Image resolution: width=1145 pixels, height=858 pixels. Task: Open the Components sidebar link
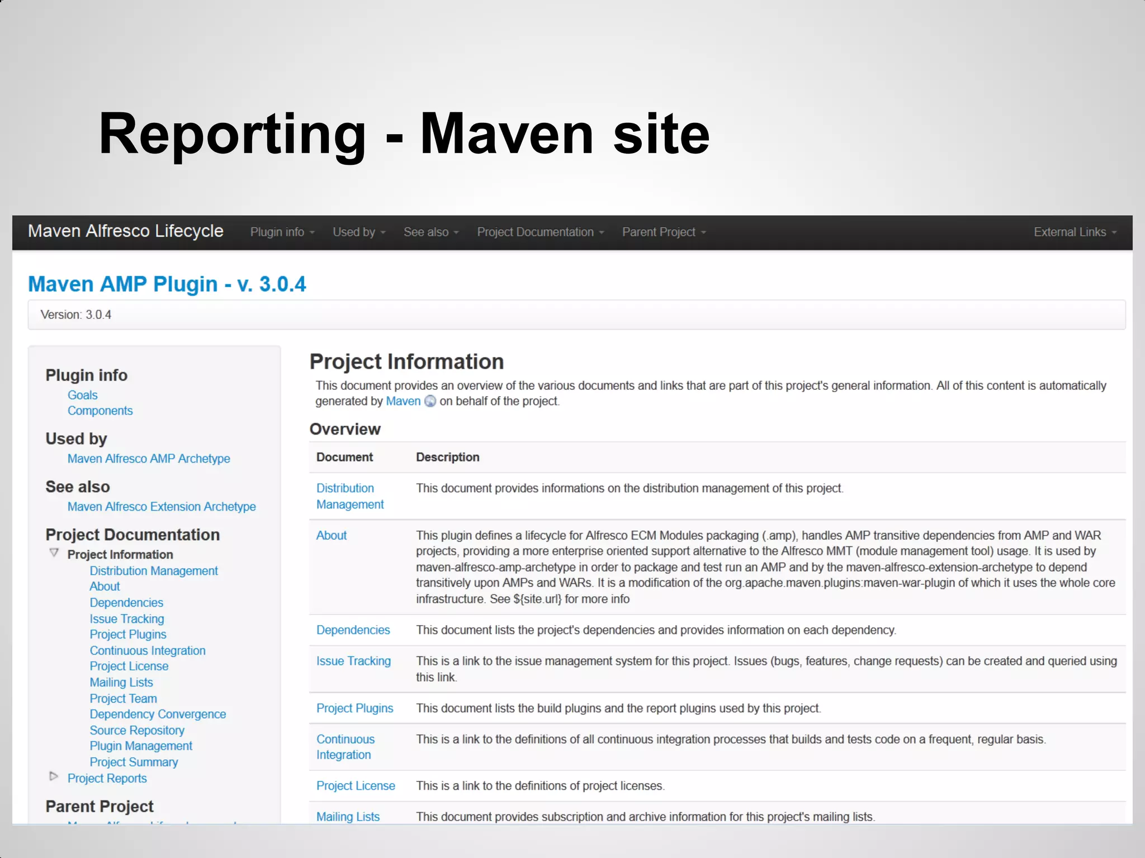(100, 411)
